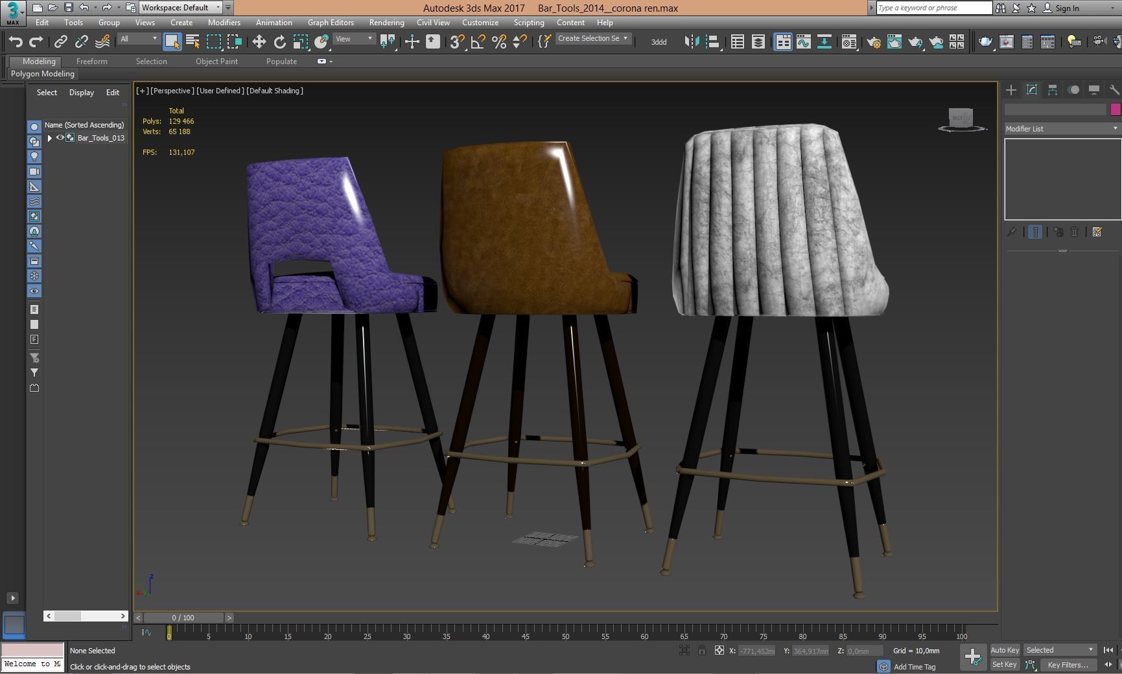Open the Modifiers menu
This screenshot has width=1122, height=674.
pos(224,23)
